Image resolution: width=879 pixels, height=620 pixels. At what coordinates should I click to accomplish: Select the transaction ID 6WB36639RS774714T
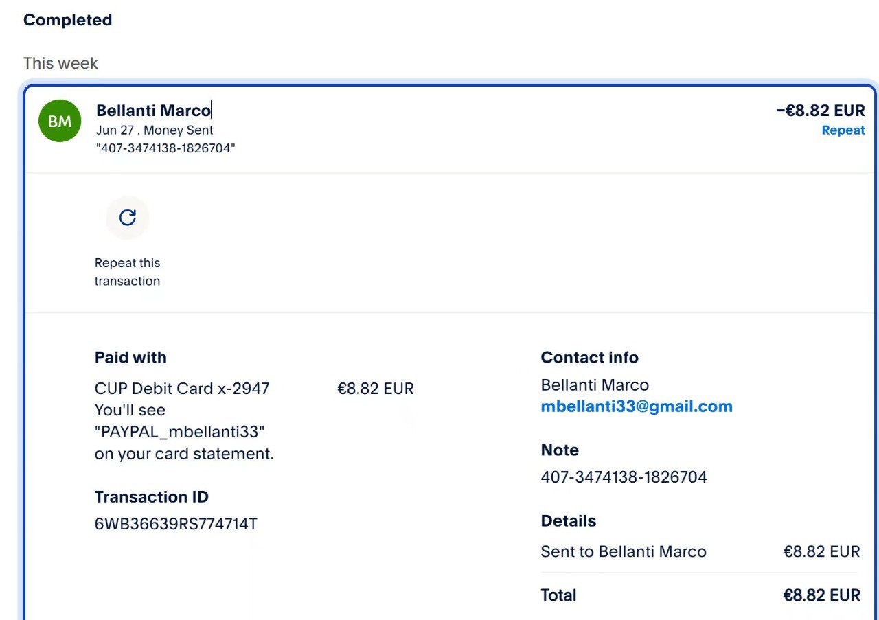tap(176, 524)
